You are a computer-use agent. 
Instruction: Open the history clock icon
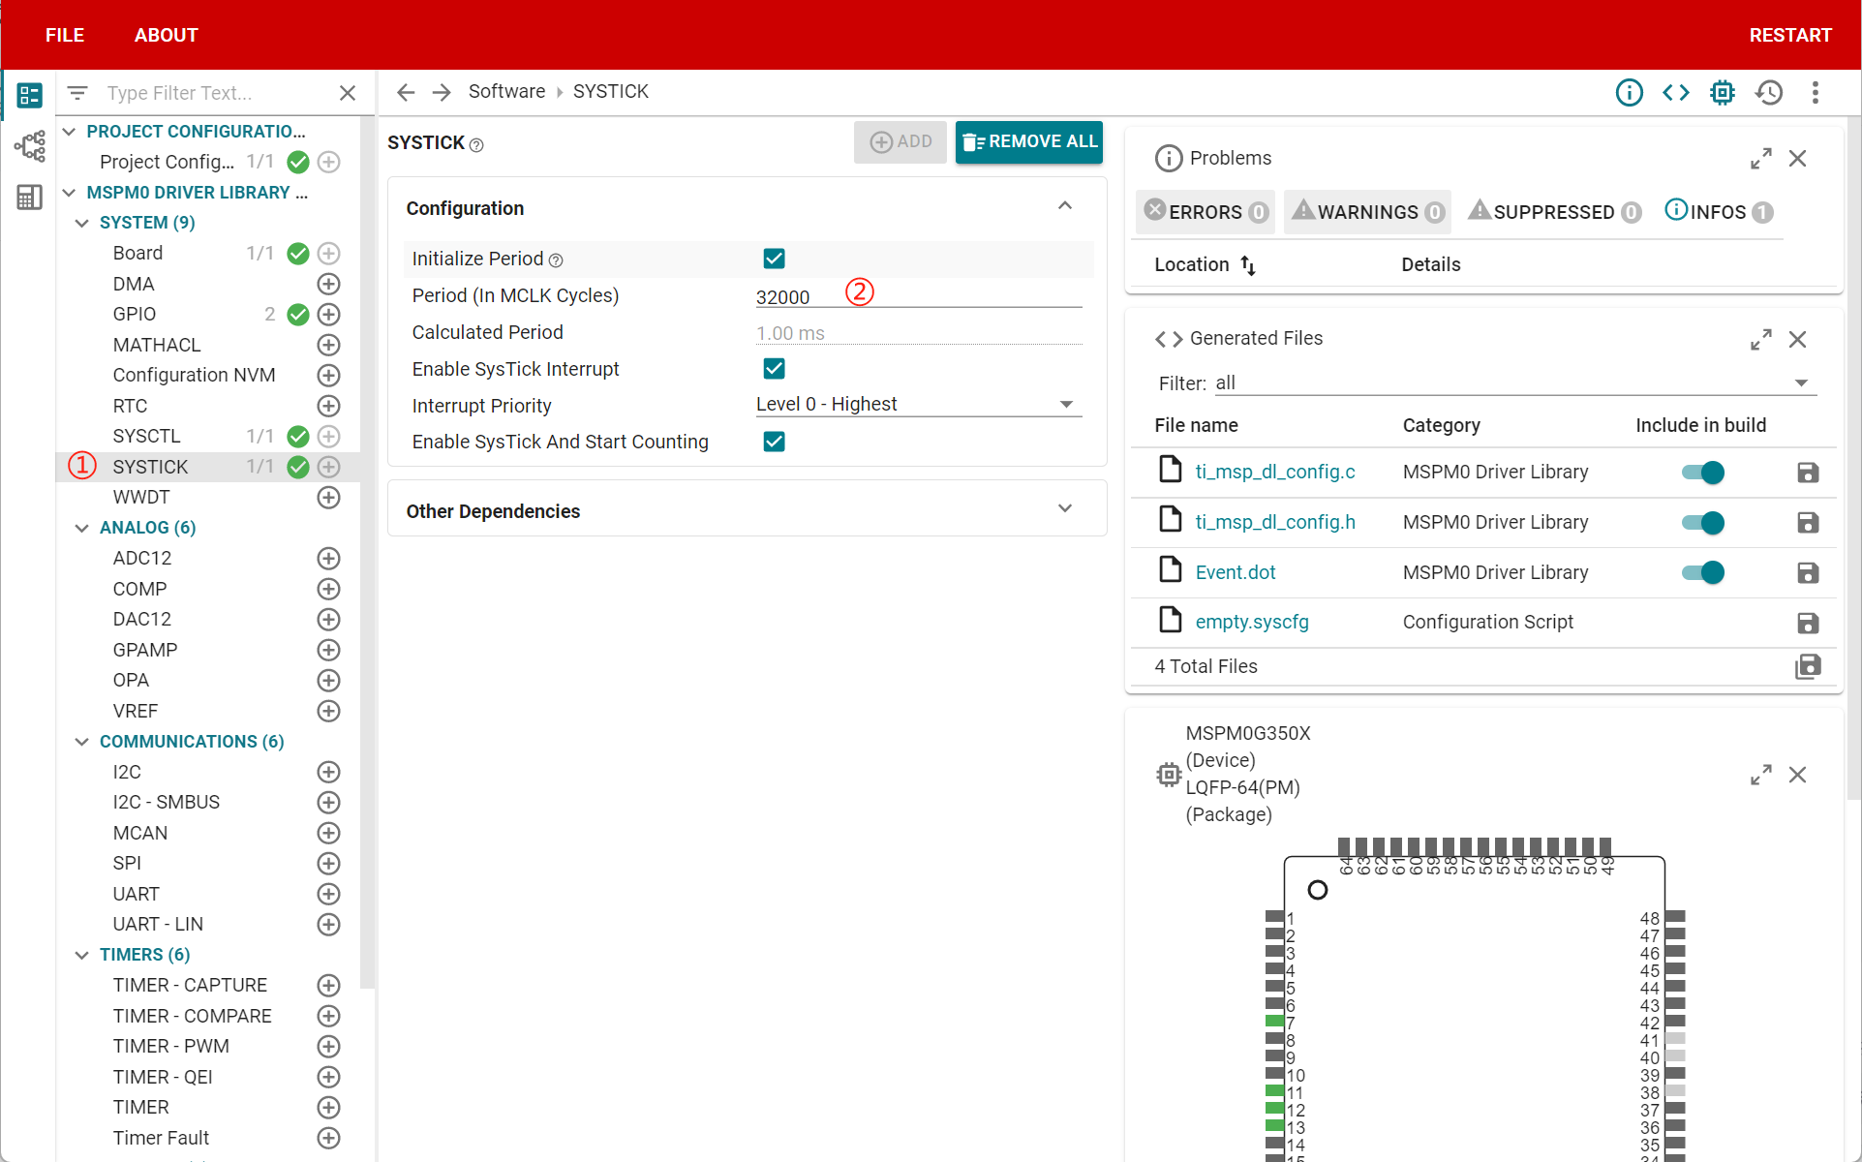click(x=1769, y=92)
